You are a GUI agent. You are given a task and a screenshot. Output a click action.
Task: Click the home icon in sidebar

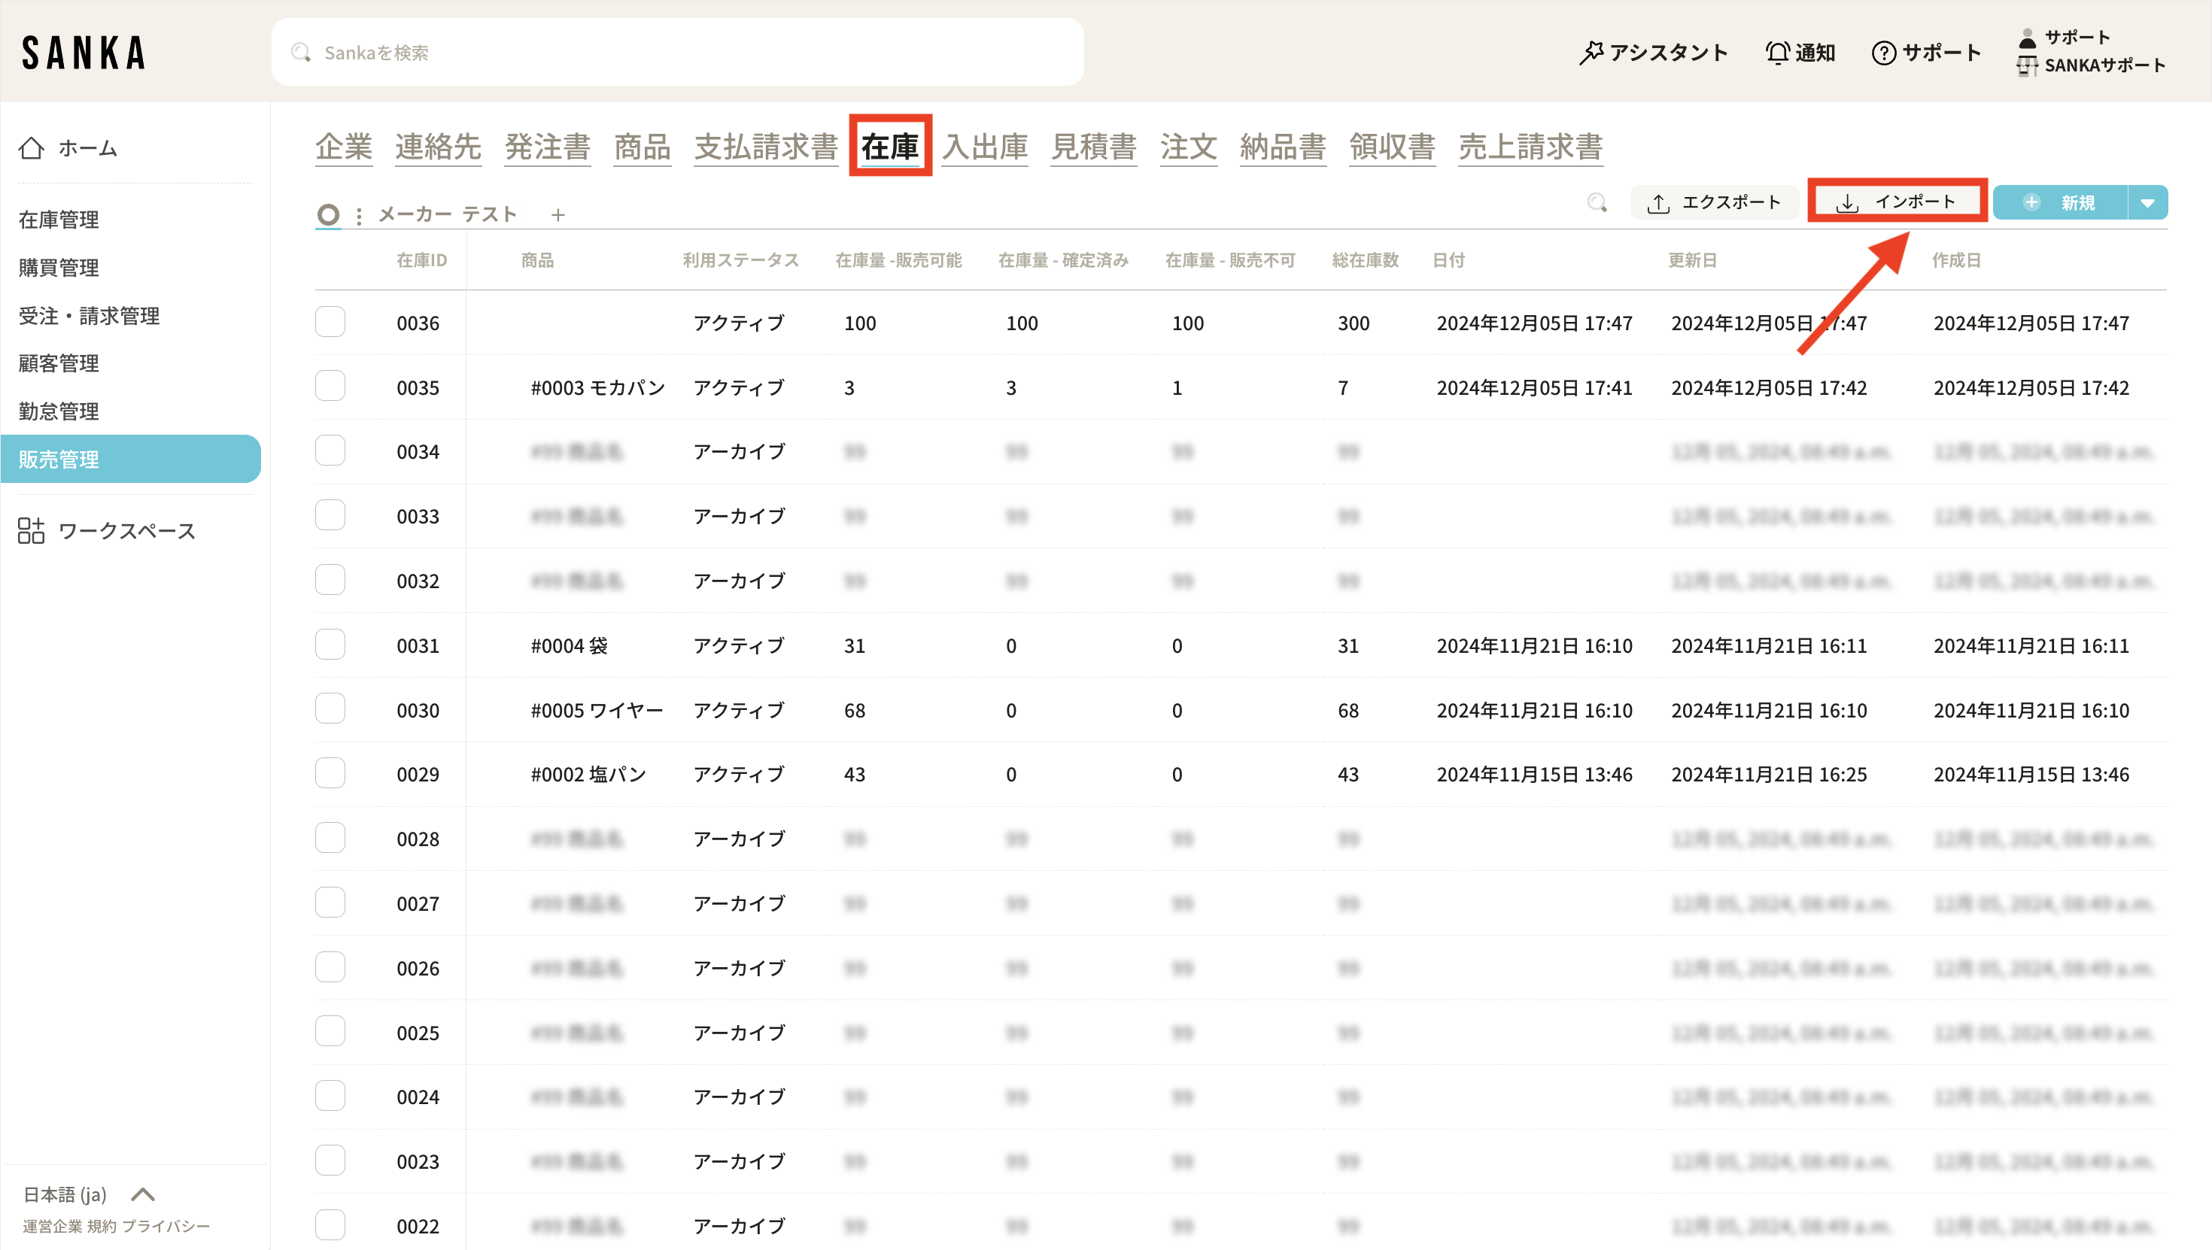click(x=32, y=147)
